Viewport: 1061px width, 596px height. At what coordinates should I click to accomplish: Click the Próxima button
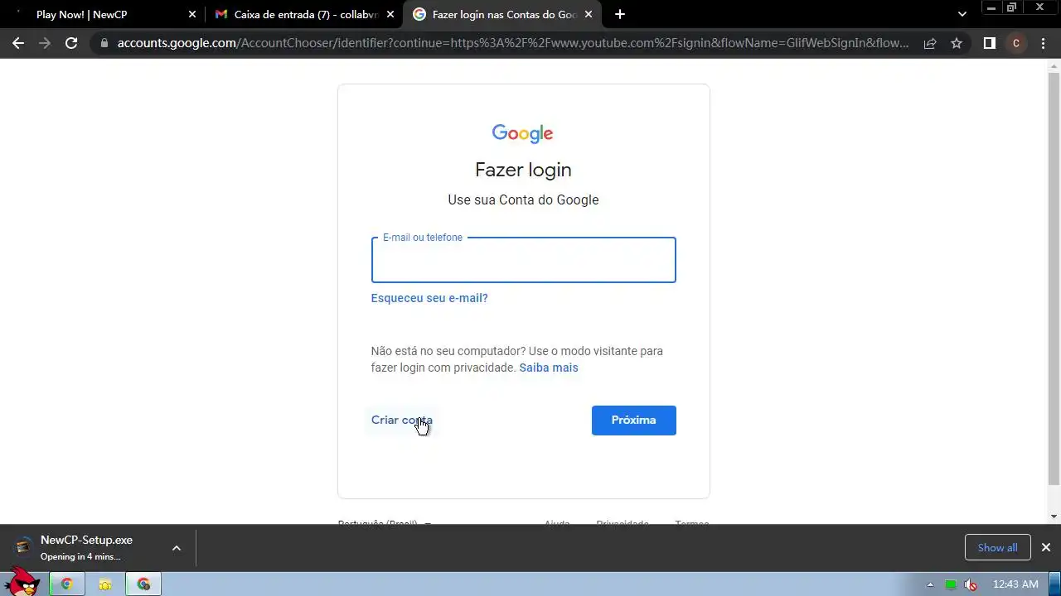[x=634, y=420]
